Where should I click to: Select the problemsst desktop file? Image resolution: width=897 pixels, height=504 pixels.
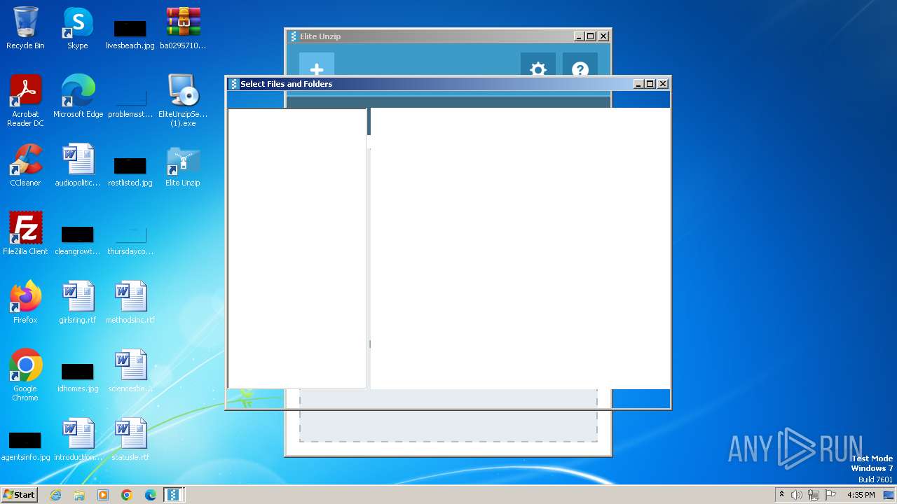(x=130, y=104)
